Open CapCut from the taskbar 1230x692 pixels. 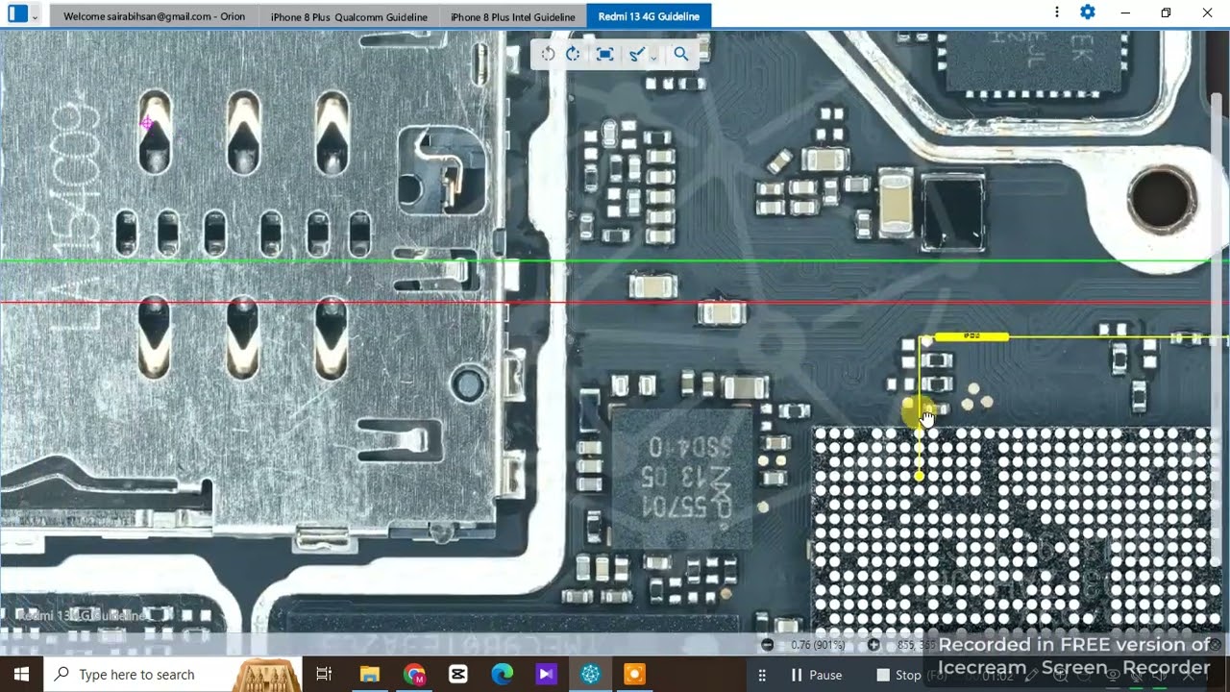tap(458, 675)
